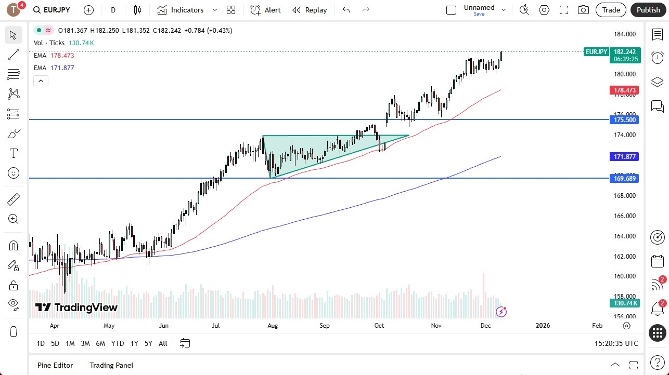Collapse the indicator legend chevron
The width and height of the screenshot is (669, 375).
[x=41, y=81]
